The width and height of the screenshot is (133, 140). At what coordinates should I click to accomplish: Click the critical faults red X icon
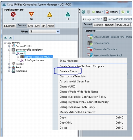(13, 14)
